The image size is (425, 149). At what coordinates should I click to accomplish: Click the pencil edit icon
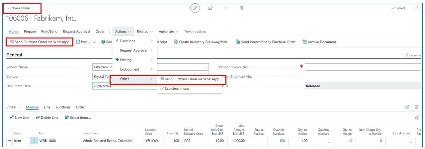(x=195, y=8)
